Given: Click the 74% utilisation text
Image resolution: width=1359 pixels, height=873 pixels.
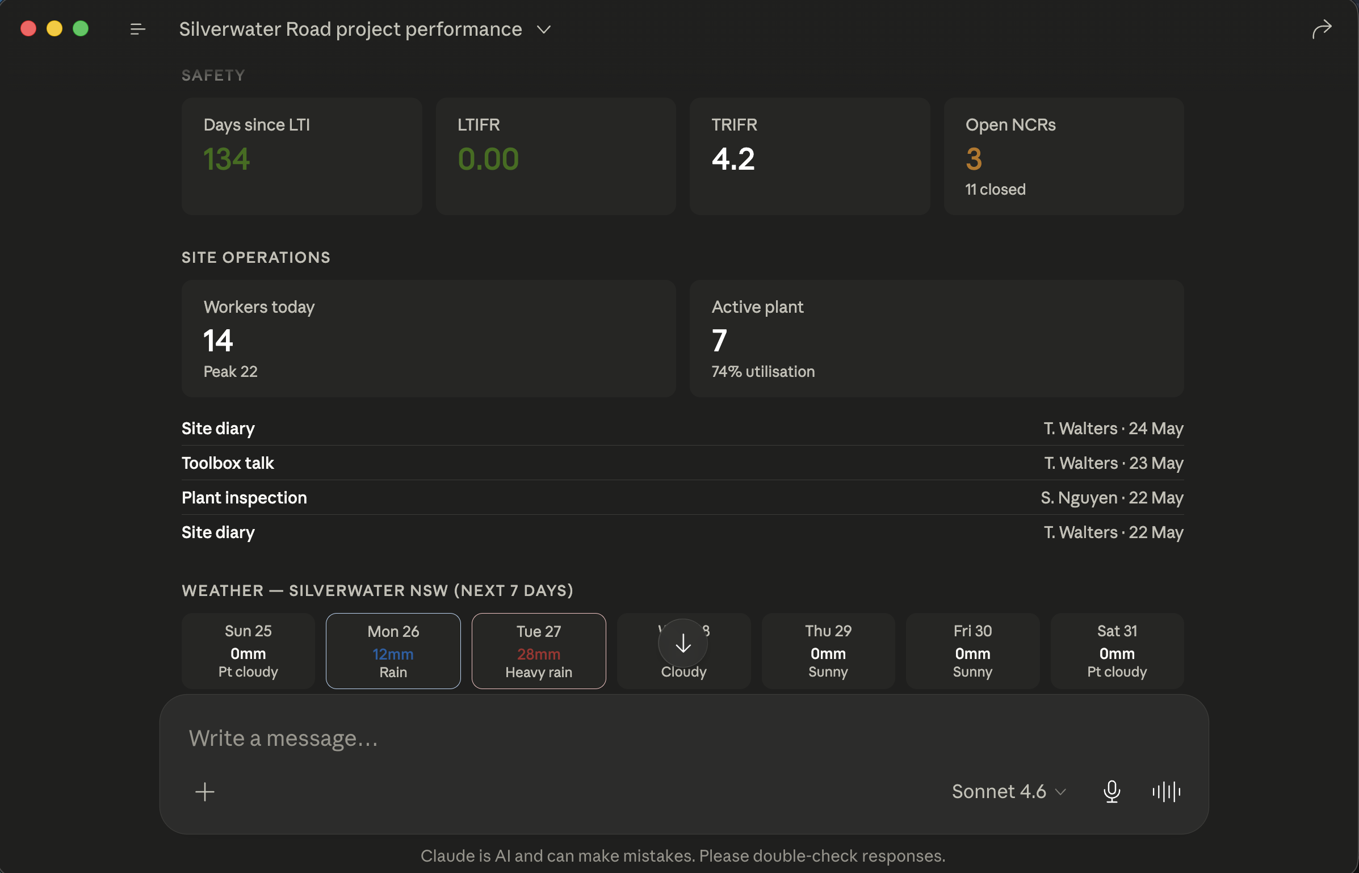Looking at the screenshot, I should [764, 372].
